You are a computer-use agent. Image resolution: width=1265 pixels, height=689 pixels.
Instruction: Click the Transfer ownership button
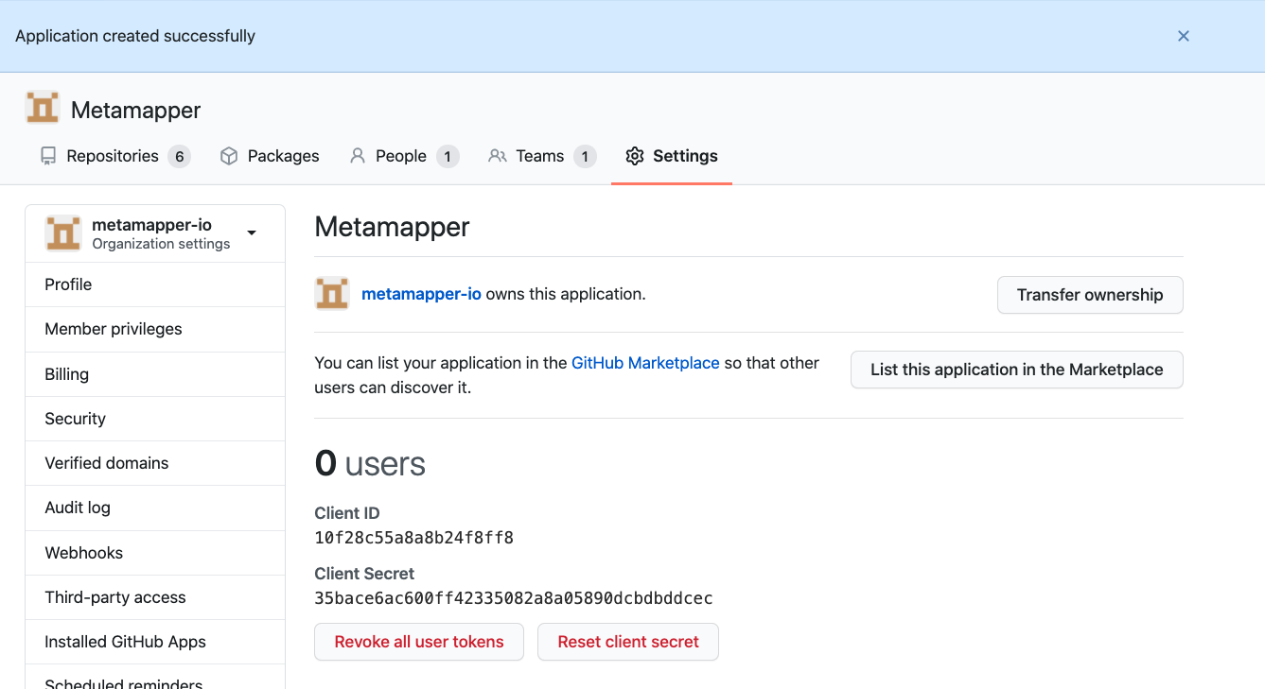click(x=1090, y=295)
